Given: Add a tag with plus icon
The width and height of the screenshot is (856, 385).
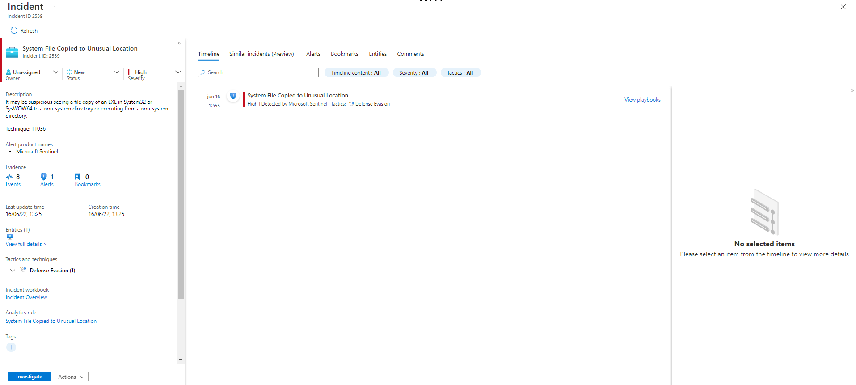Looking at the screenshot, I should (11, 347).
